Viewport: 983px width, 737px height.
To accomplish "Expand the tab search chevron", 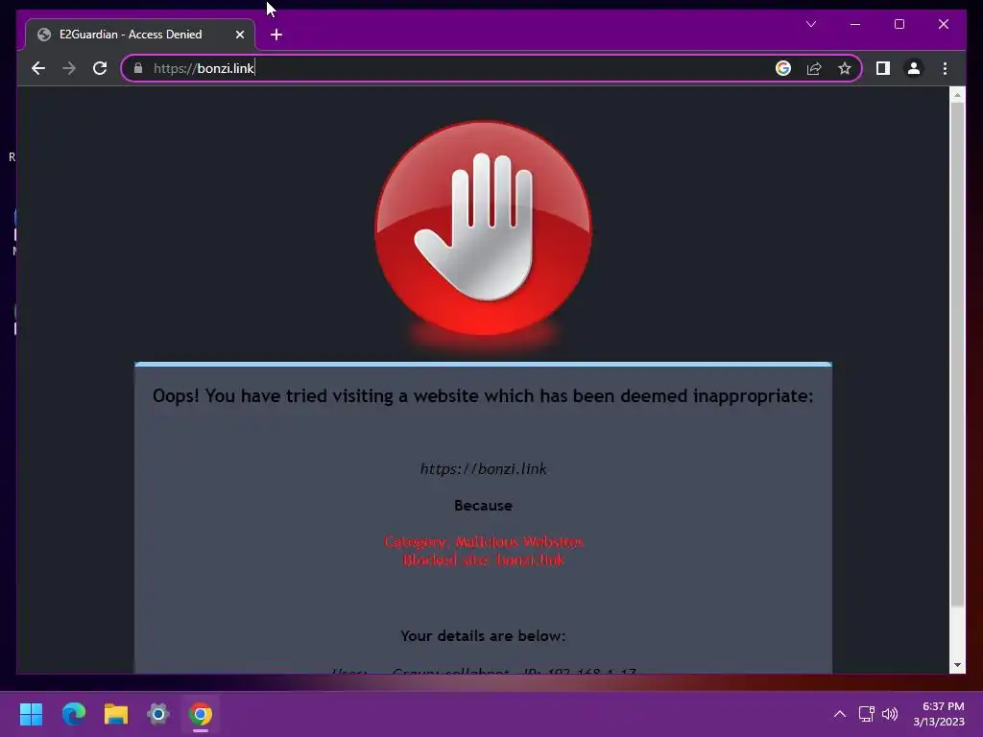I will coord(811,24).
